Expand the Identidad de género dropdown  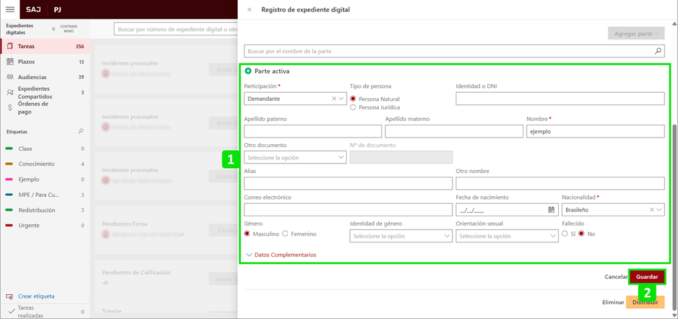[x=400, y=236]
